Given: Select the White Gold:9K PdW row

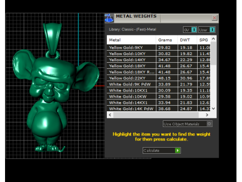Looking at the screenshot, I should point(158,84).
